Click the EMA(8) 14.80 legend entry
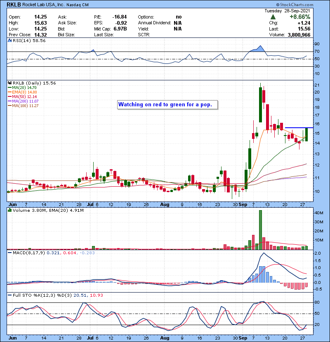330x342 pixels. [23, 92]
